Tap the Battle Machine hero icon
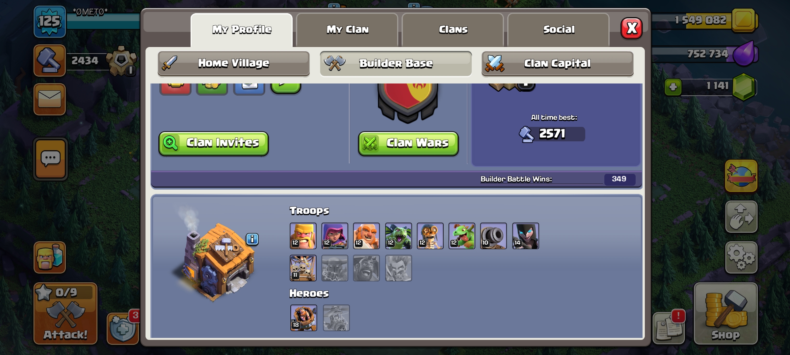Image resolution: width=790 pixels, height=355 pixels. 303,318
